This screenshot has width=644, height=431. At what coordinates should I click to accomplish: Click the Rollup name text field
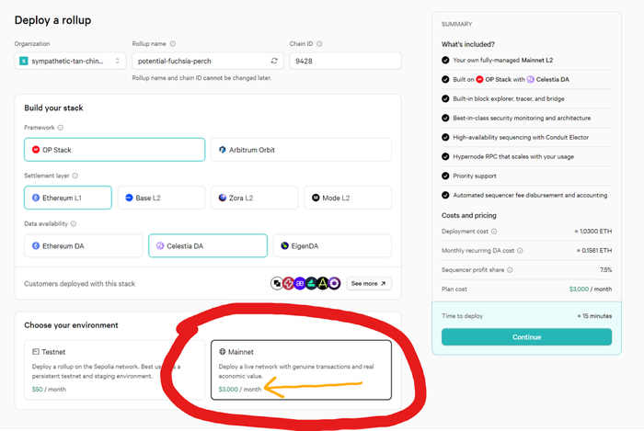click(196, 61)
